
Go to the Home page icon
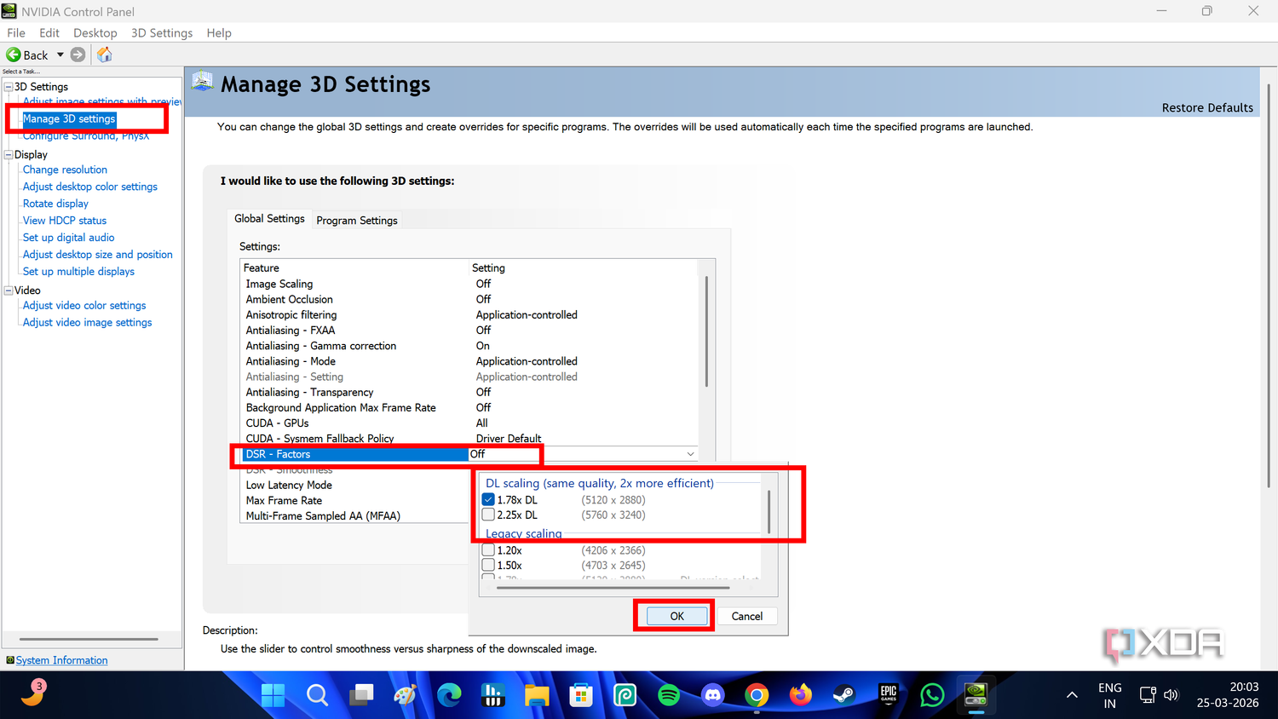104,55
